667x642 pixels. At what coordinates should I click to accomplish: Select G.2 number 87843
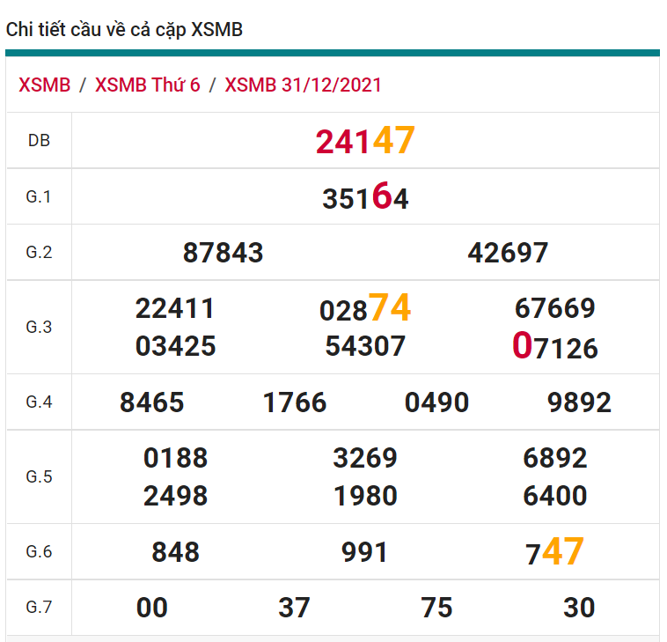pyautogui.click(x=223, y=254)
